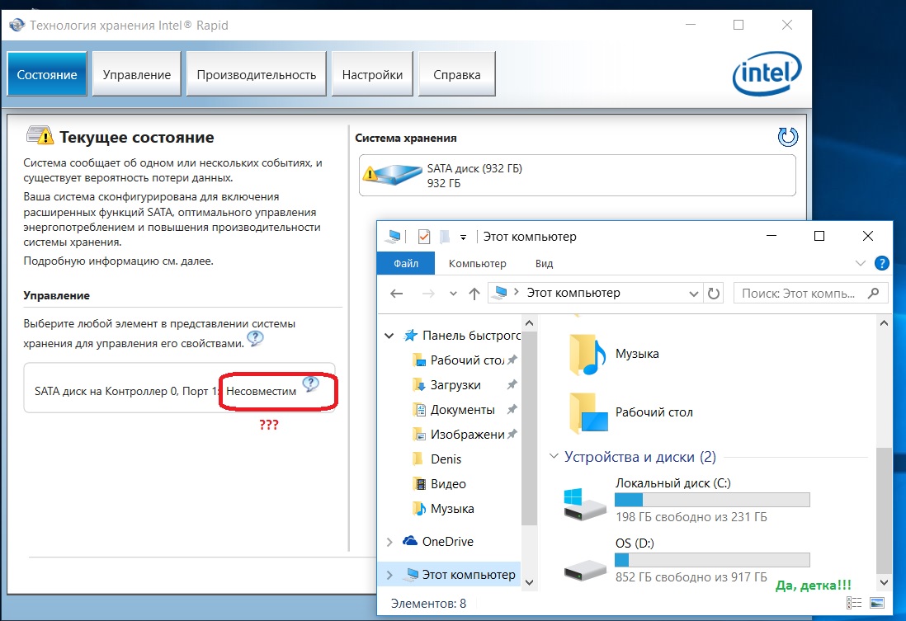Open recent locations dropdown in Explorer
Viewport: 906px width, 621px height.
[x=453, y=294]
